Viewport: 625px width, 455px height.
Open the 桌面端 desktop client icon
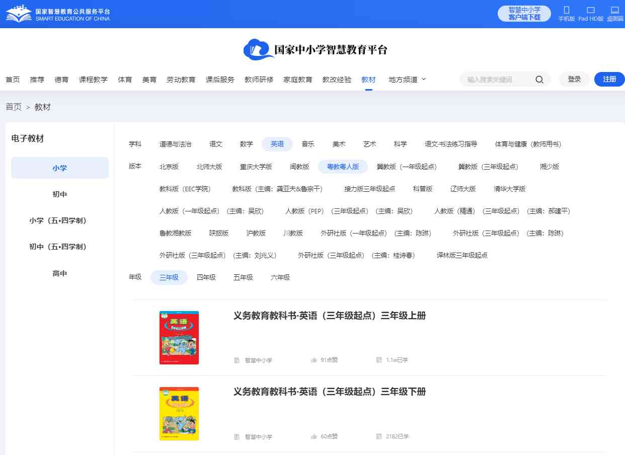click(614, 11)
